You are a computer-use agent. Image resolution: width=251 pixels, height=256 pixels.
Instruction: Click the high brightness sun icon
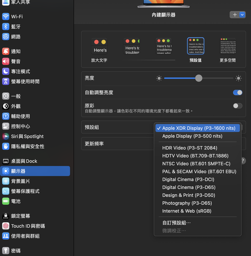[238, 78]
